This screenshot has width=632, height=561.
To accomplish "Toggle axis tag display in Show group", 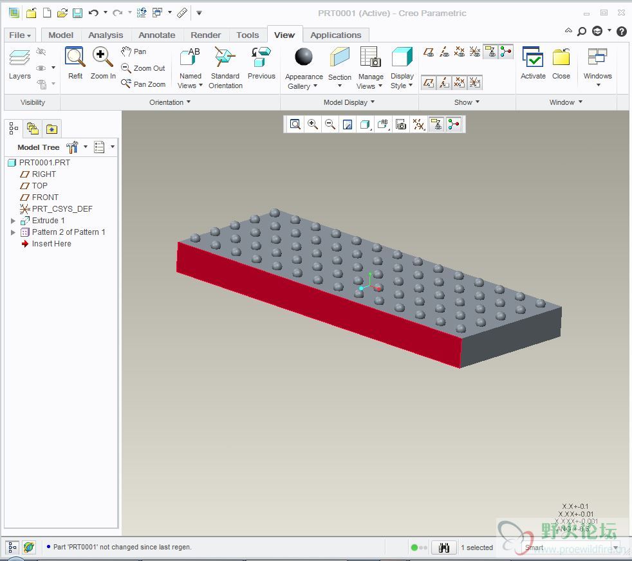I will 444,82.
